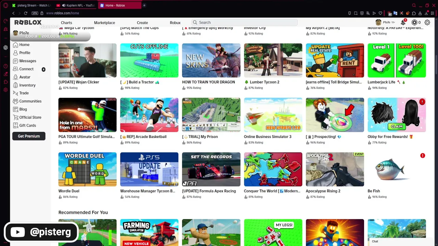Open the translate page icon
Screen dimensions: 438x246
click(368, 13)
